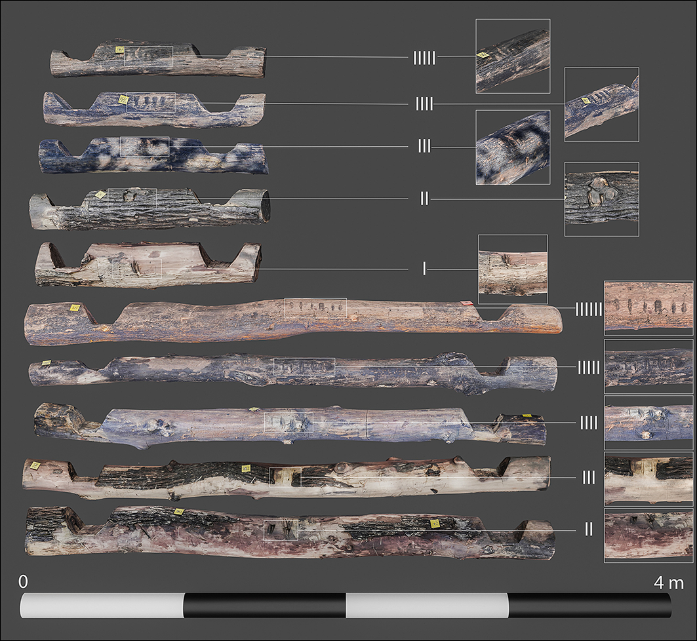The width and height of the screenshot is (697, 641).
Task: Click the yellow tag on the two-mark short log
Action: click(101, 194)
